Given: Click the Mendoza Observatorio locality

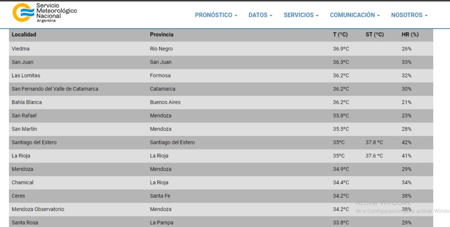Looking at the screenshot, I should [38, 209].
